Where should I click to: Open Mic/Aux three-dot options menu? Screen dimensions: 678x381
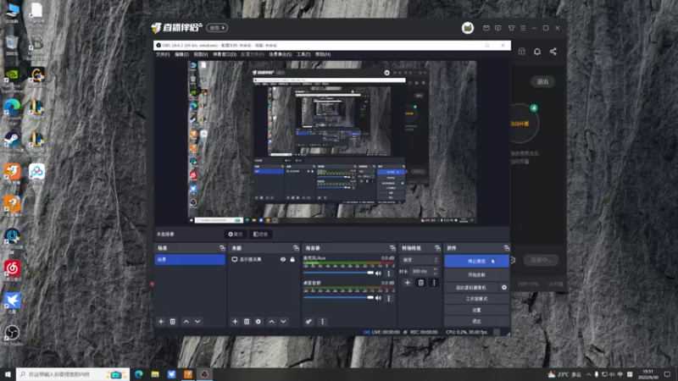pyautogui.click(x=389, y=273)
